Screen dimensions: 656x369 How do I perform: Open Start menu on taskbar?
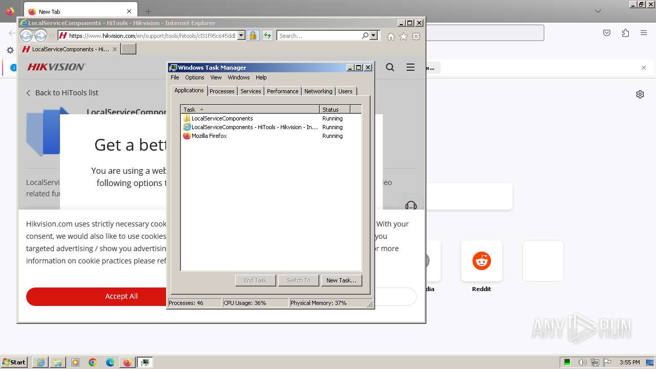(14, 362)
